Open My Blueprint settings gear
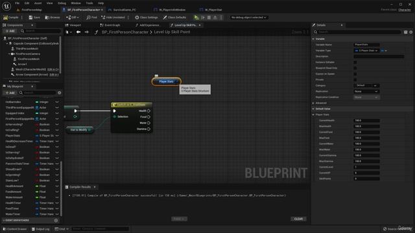This screenshot has height=233, width=415. [59, 93]
